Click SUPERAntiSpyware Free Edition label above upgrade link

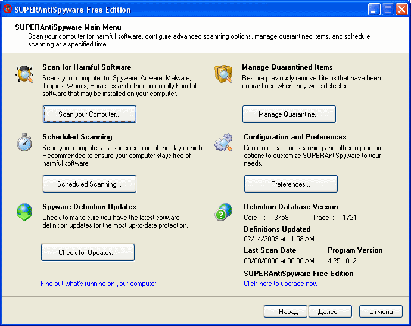pyautogui.click(x=298, y=274)
